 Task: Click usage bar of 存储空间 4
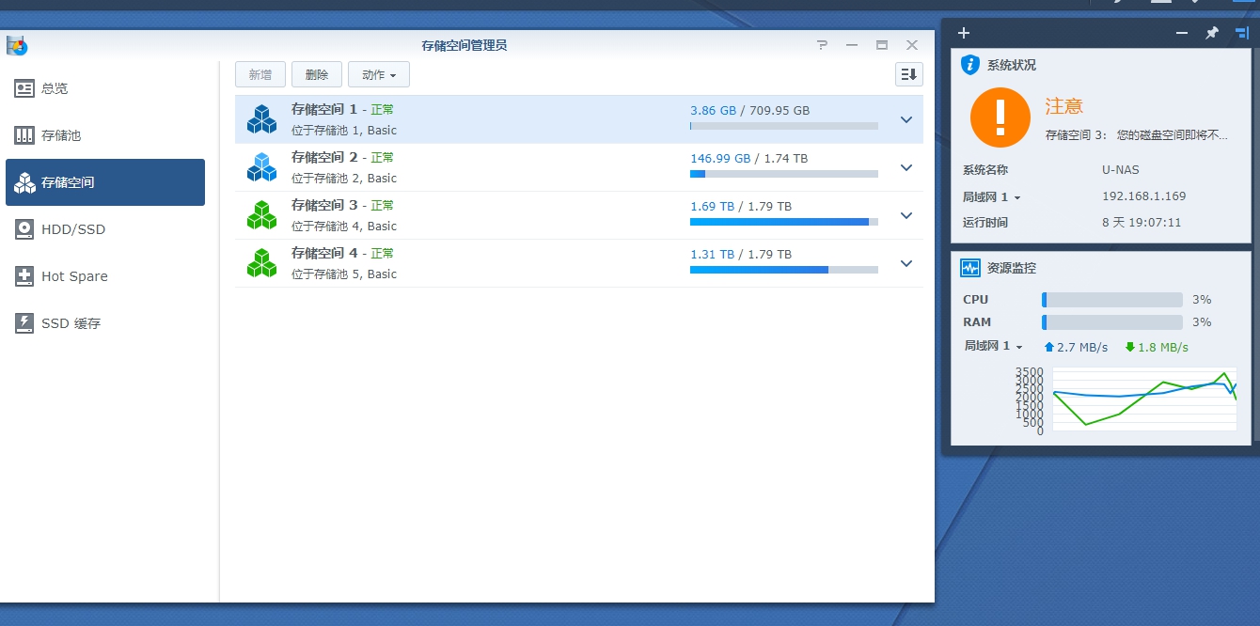pos(784,270)
